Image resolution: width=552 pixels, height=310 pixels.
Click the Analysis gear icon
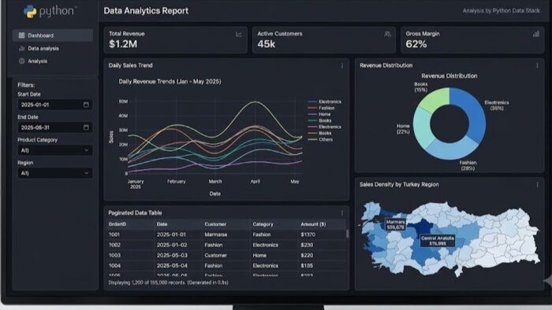(x=21, y=61)
